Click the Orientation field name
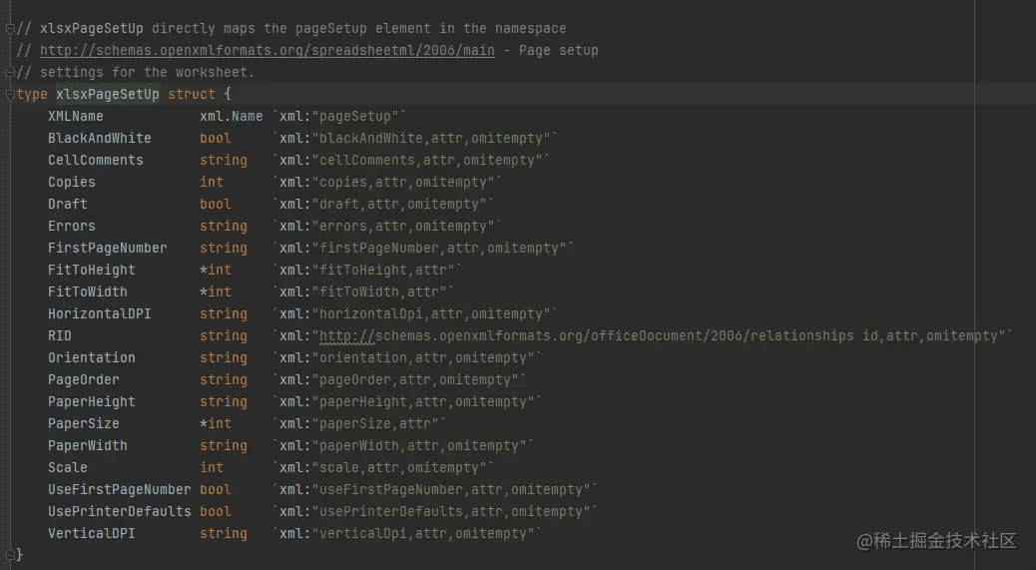Image resolution: width=1036 pixels, height=570 pixels. pyautogui.click(x=92, y=357)
